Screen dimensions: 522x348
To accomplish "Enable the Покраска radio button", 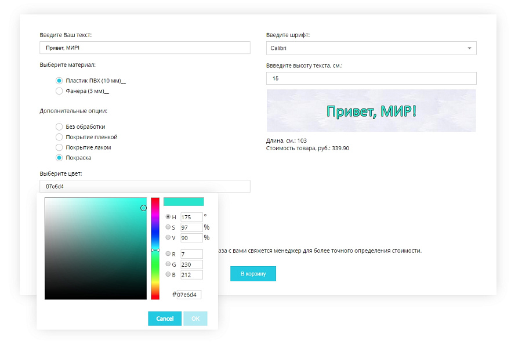I will point(59,158).
